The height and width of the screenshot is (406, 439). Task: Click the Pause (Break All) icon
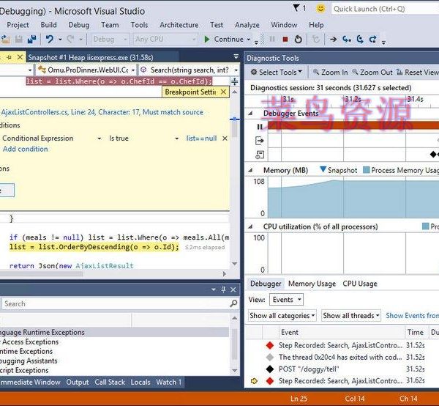coord(271,40)
